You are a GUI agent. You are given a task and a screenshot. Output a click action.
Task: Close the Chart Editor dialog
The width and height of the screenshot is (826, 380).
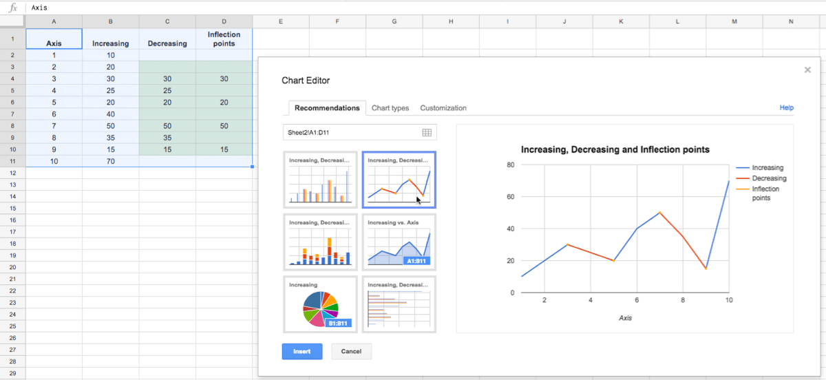[807, 70]
